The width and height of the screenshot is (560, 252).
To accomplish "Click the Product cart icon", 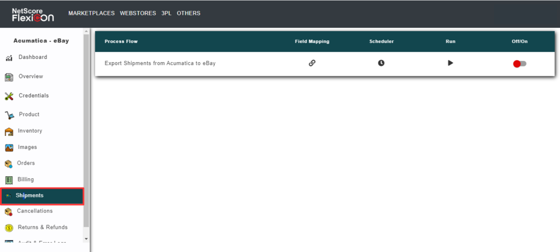I will 9,115.
